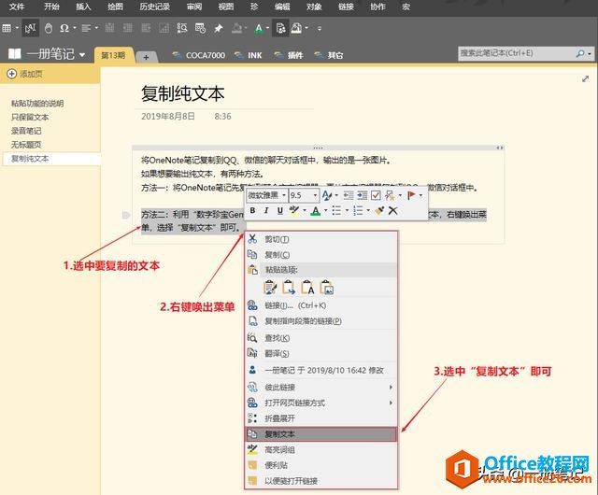Expand the page to full view arrow
The image size is (598, 495).
[586, 79]
